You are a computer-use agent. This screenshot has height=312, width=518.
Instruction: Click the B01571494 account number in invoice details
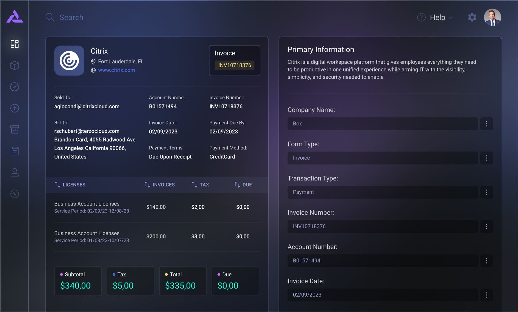point(163,106)
